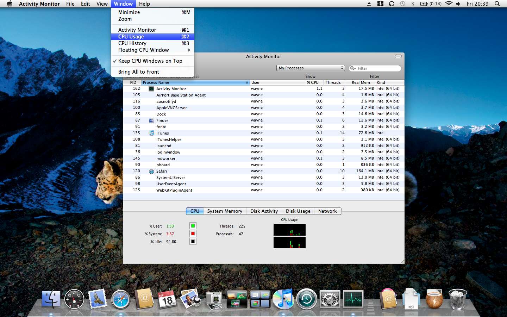Open iCal calendar from the Dock
507x317 pixels.
pyautogui.click(x=167, y=299)
